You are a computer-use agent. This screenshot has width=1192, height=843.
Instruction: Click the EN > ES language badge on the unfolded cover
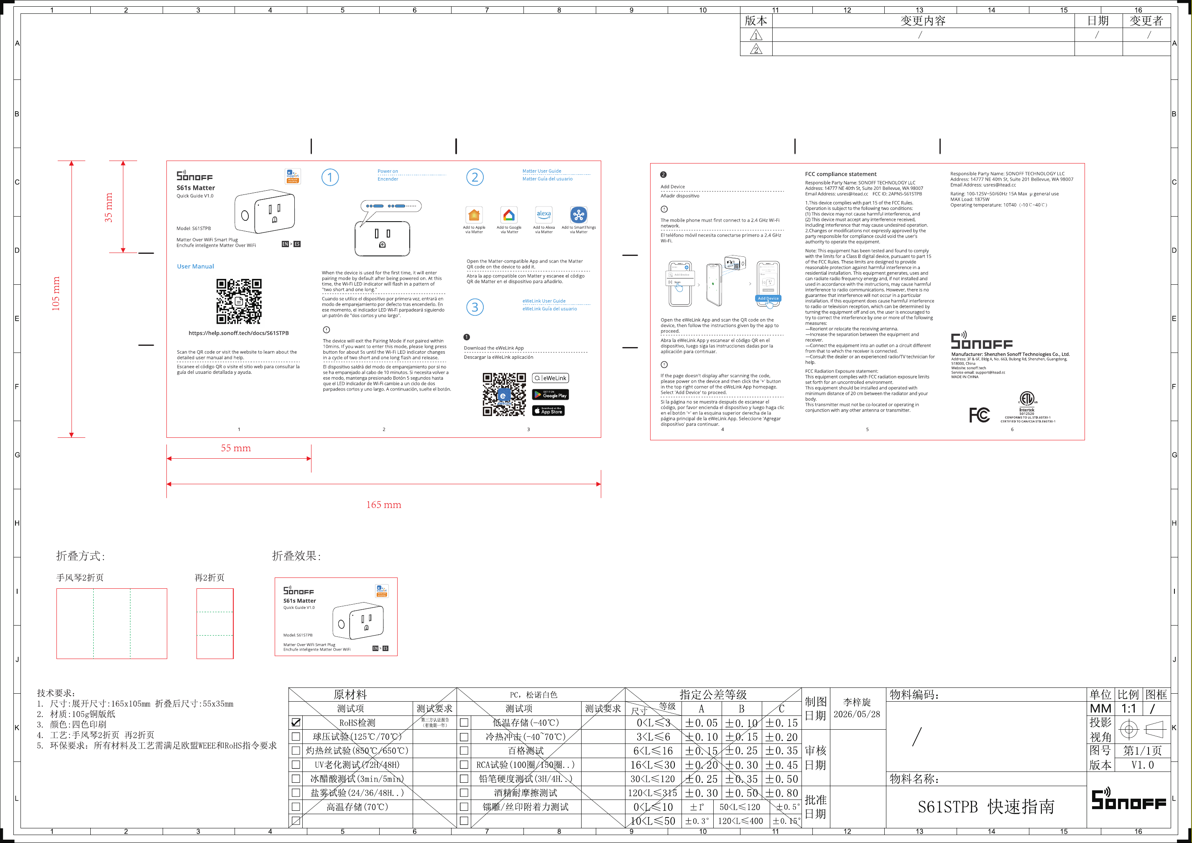click(291, 244)
